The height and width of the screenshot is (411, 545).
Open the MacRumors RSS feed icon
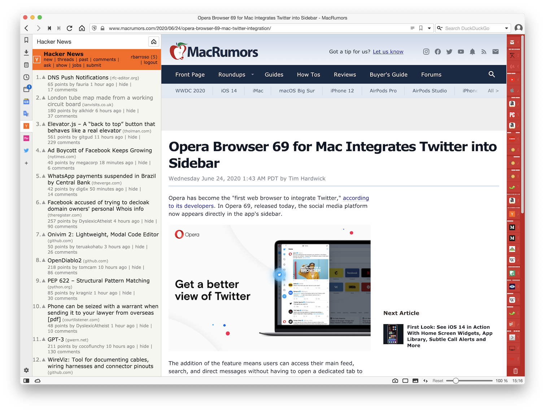[484, 52]
